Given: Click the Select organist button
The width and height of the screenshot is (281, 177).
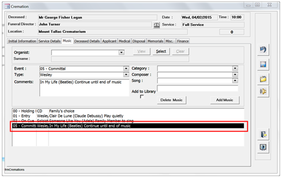Looking at the screenshot, I should point(161,51).
